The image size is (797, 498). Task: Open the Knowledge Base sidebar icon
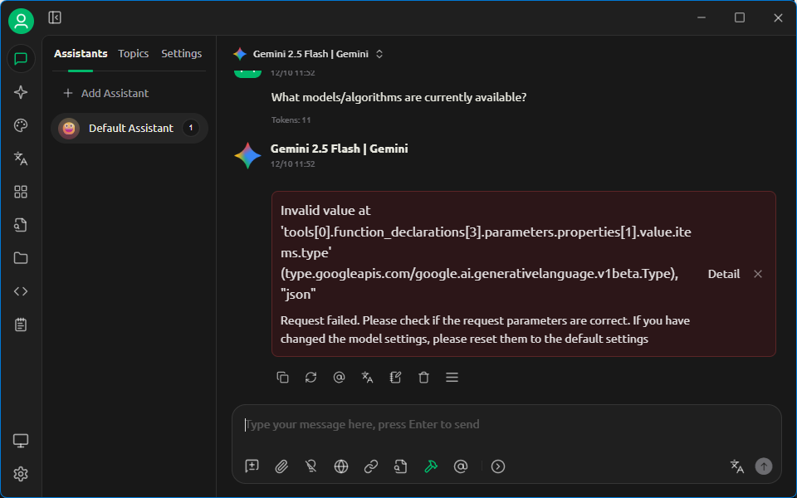(21, 225)
